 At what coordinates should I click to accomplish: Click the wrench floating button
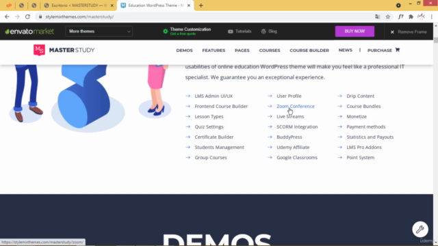tap(420, 230)
